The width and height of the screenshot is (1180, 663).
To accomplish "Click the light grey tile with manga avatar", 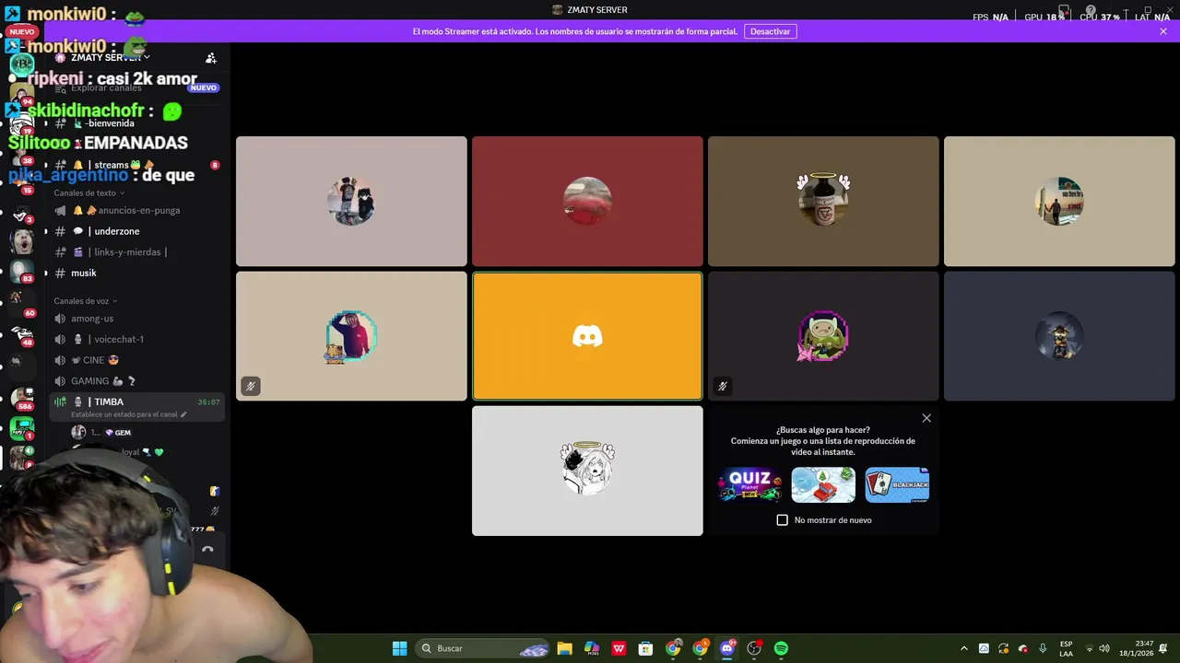I will click(x=587, y=471).
